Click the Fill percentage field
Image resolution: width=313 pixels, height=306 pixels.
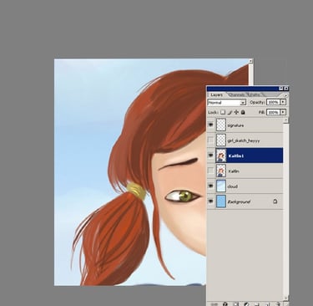(273, 112)
